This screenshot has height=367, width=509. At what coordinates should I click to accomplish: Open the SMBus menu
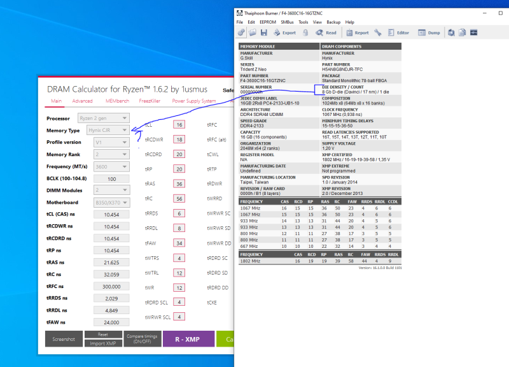[287, 22]
